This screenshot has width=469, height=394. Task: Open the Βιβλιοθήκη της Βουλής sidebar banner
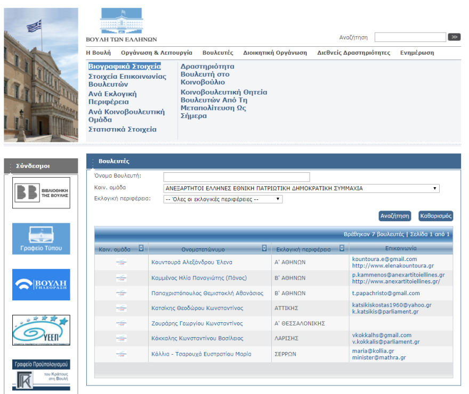(x=41, y=192)
